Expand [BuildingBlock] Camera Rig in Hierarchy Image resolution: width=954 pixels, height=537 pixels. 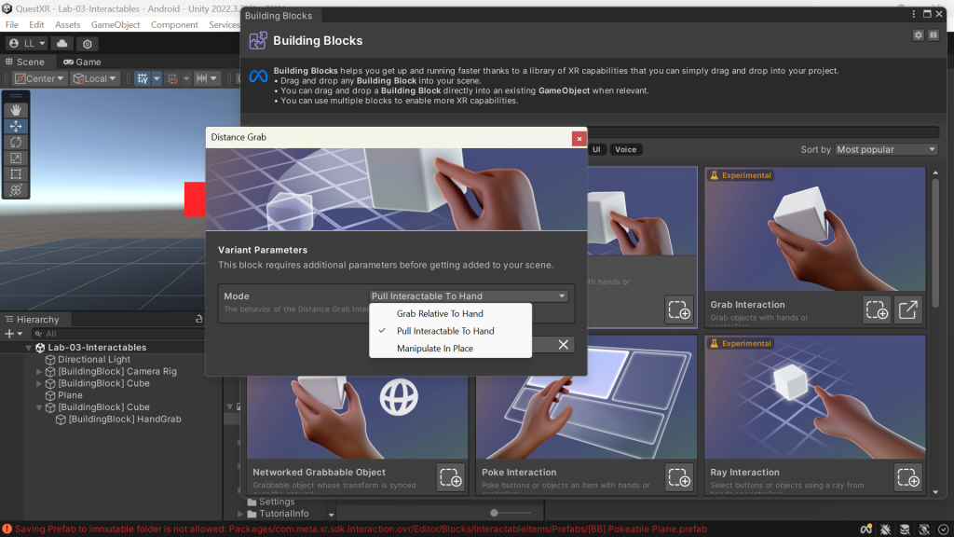click(39, 371)
